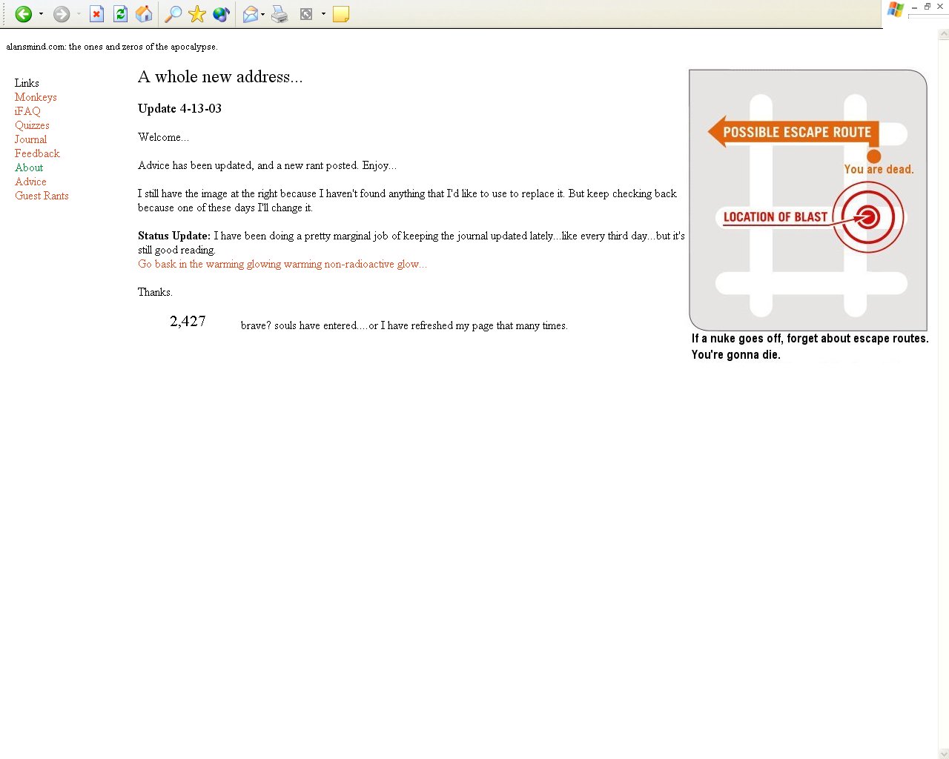The height and width of the screenshot is (759, 949).
Task: Expand the dropdown arrow beside fullscreen icon
Action: click(x=323, y=14)
